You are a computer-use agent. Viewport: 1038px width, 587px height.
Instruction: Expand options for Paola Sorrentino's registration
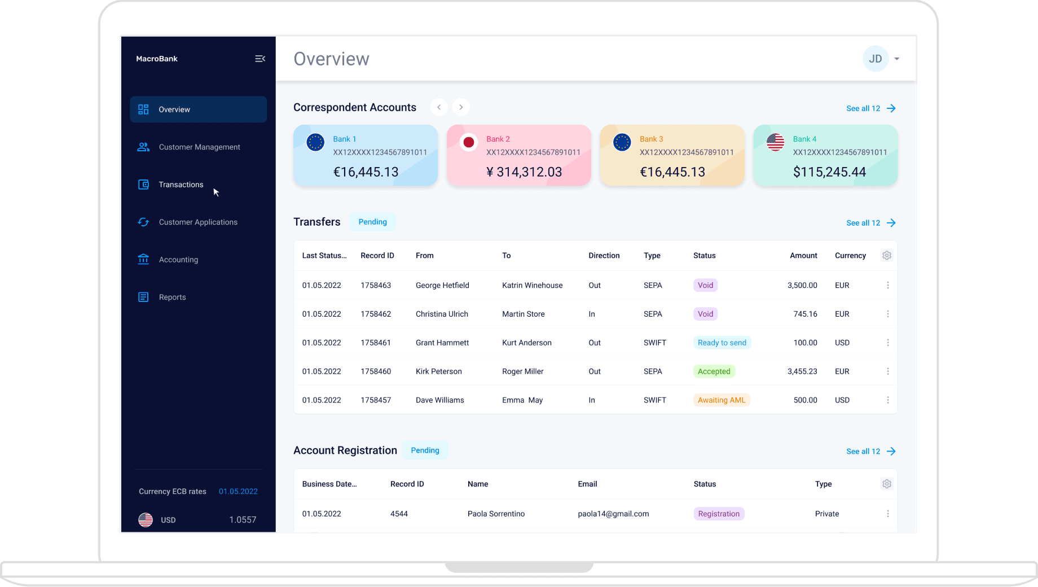click(888, 514)
